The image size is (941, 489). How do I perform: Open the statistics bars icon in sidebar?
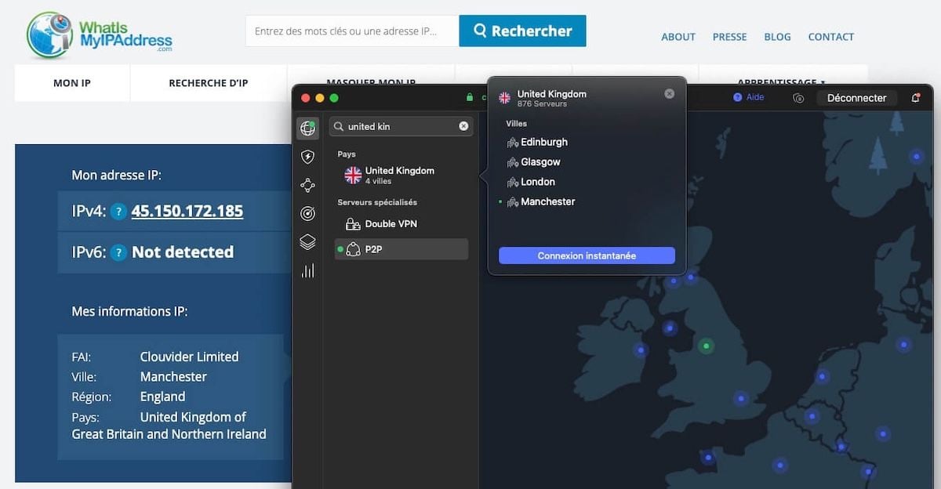pyautogui.click(x=307, y=270)
